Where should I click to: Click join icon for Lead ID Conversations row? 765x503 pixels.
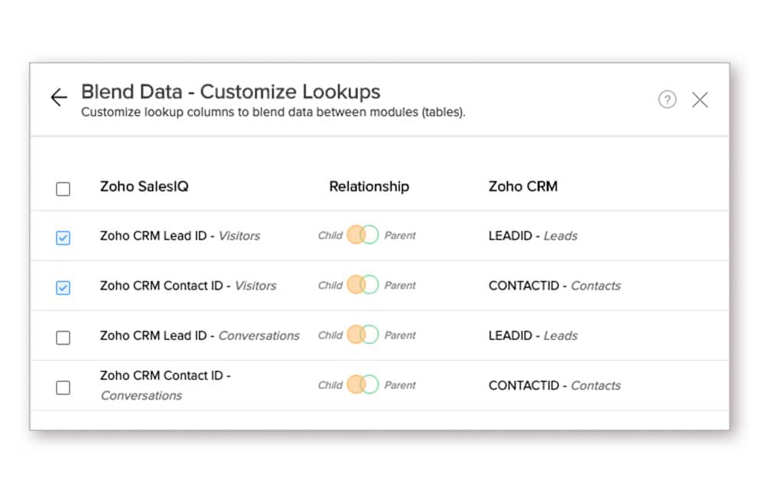coord(363,335)
